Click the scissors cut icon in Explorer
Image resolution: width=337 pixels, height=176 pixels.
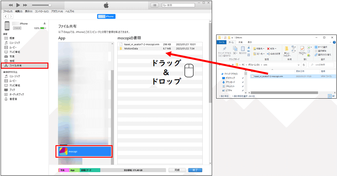point(249,47)
